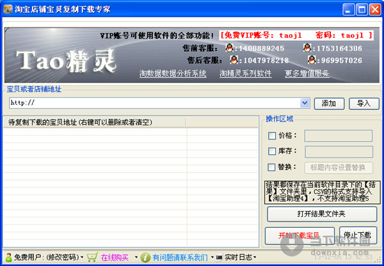
Task: Click the app icon in the title bar
Action: click(x=8, y=10)
